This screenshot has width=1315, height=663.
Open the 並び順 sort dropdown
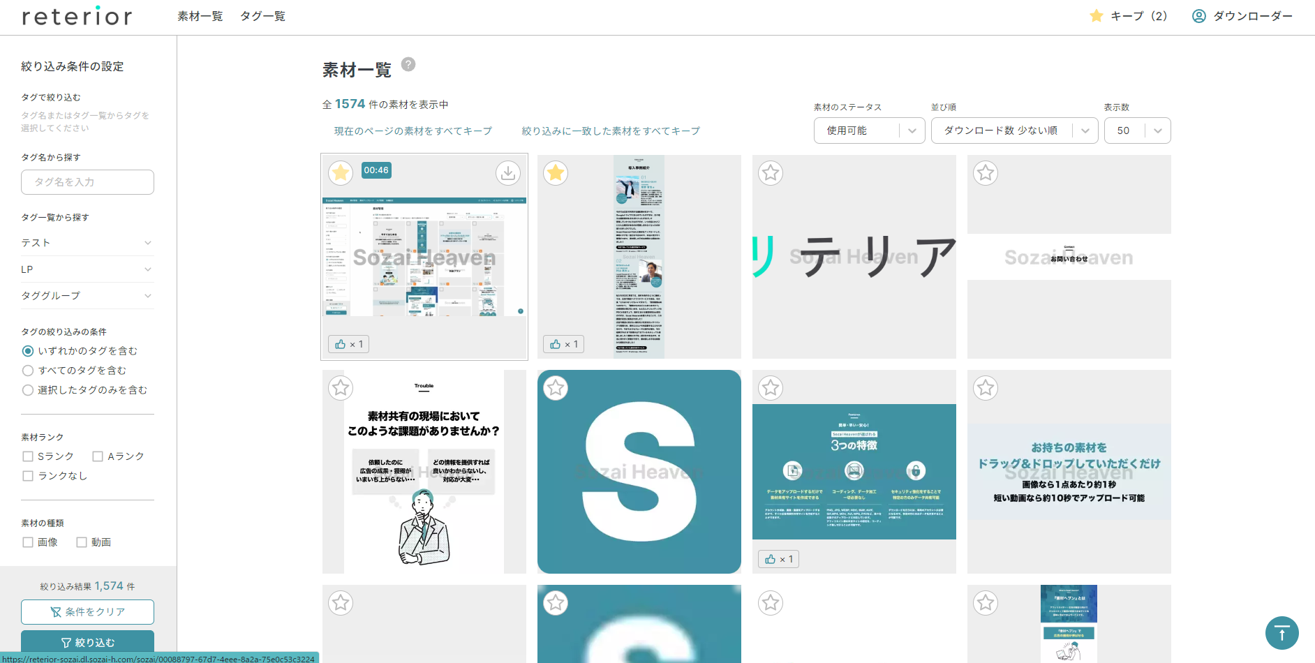click(1014, 131)
